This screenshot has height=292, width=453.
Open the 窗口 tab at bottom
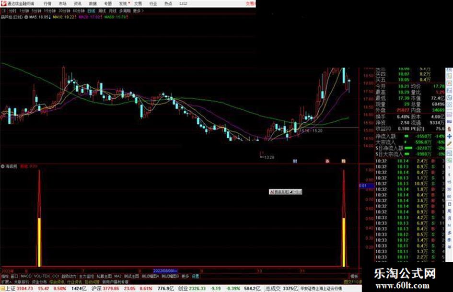pyautogui.click(x=14, y=276)
